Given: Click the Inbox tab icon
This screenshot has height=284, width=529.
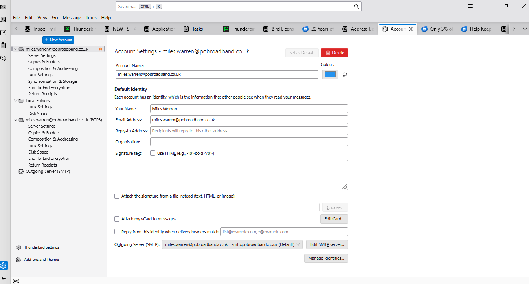Looking at the screenshot, I should pos(28,29).
